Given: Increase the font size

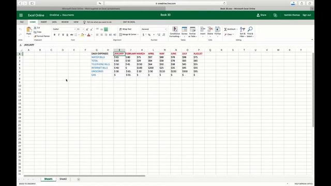Looking at the screenshot, I should tap(87, 29).
